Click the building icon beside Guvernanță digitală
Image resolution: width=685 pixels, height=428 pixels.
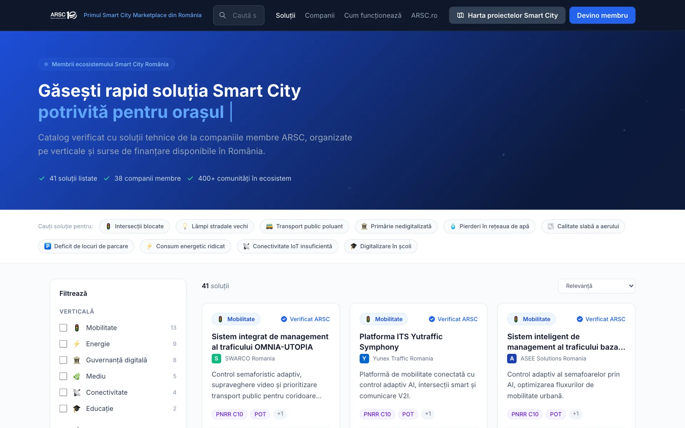pos(77,360)
